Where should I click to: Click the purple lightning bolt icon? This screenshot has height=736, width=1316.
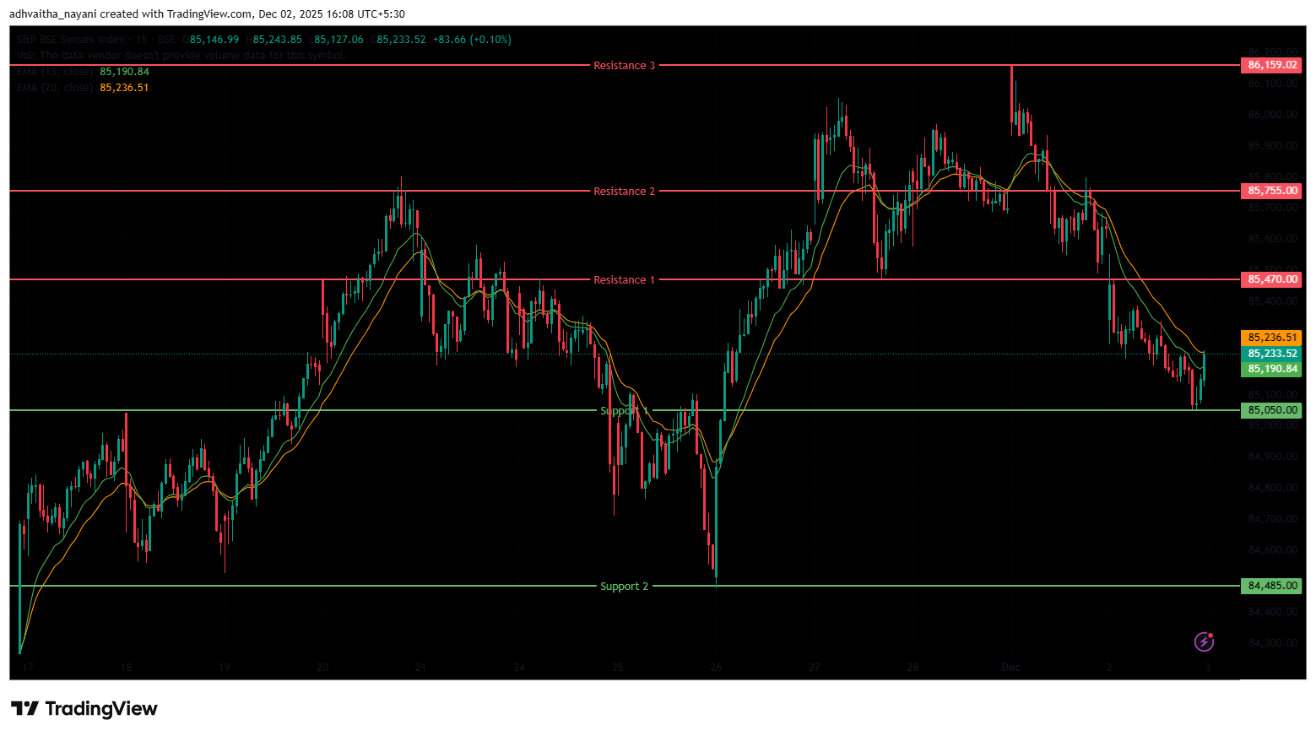pyautogui.click(x=1204, y=642)
